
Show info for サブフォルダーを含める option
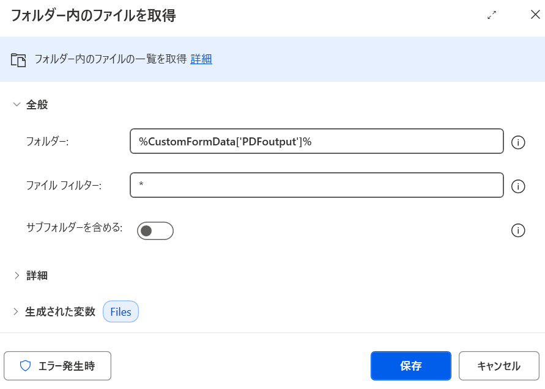coord(518,230)
